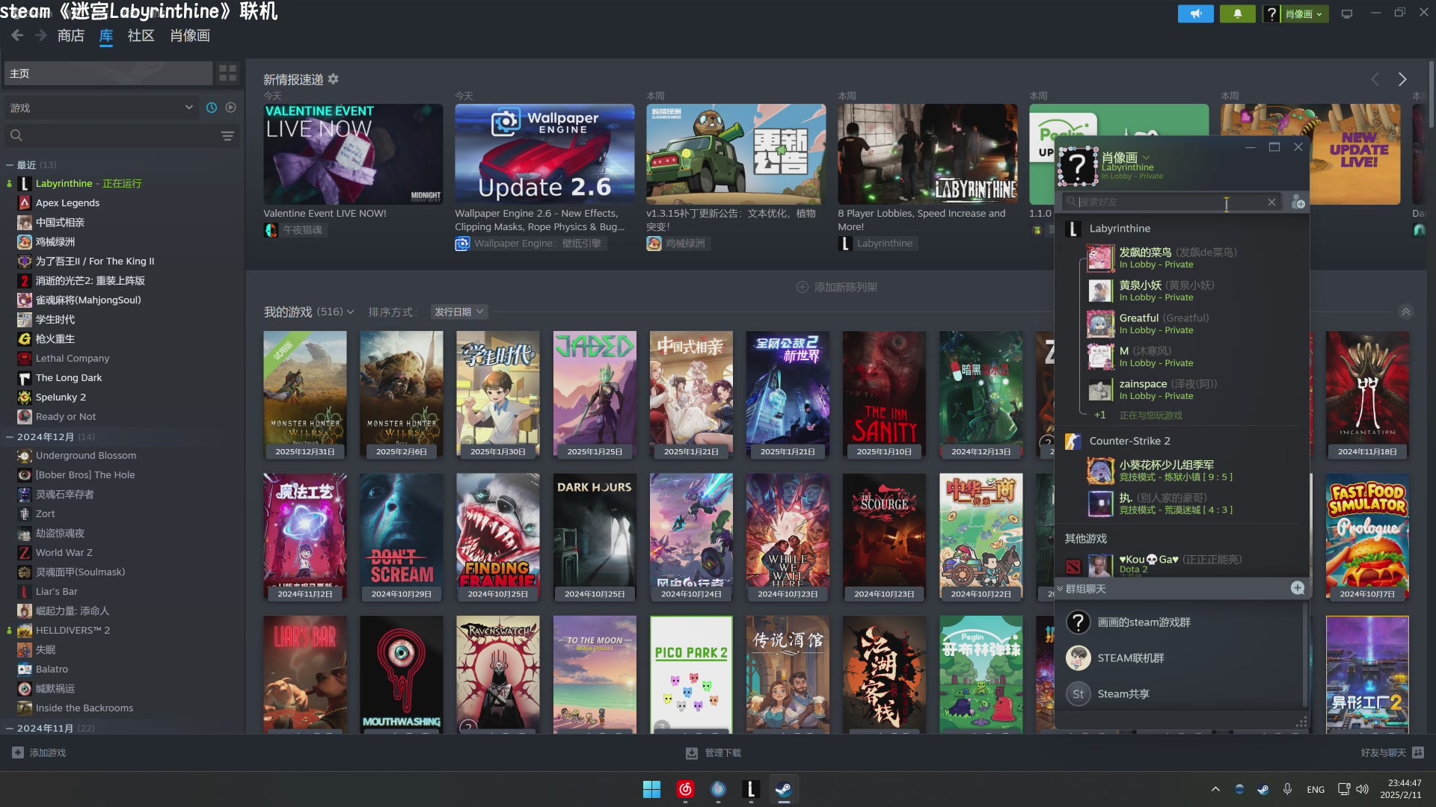
Task: Open the notifications bell icon
Action: pos(1238,14)
